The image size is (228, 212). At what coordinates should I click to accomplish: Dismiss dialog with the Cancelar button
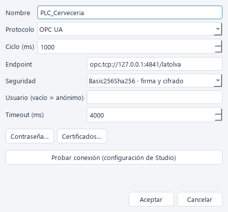(200, 199)
